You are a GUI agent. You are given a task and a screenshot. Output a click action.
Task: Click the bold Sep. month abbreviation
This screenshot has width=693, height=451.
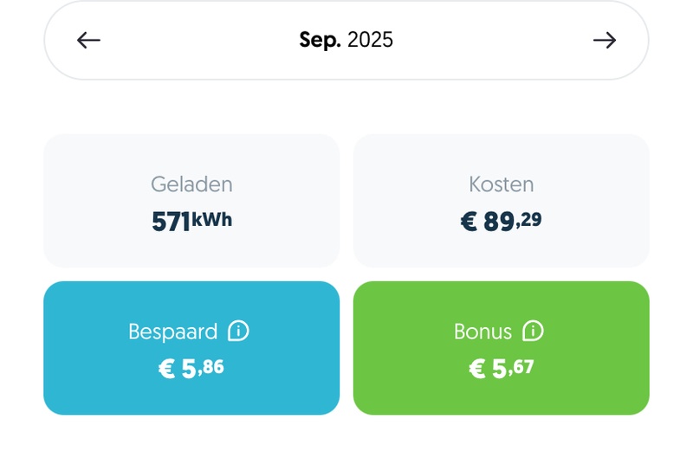(321, 40)
